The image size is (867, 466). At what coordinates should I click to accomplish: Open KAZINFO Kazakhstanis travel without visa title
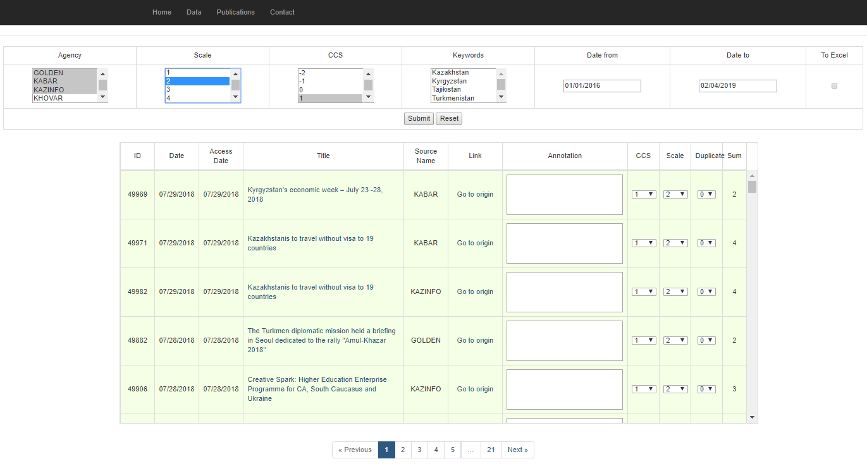coord(311,291)
